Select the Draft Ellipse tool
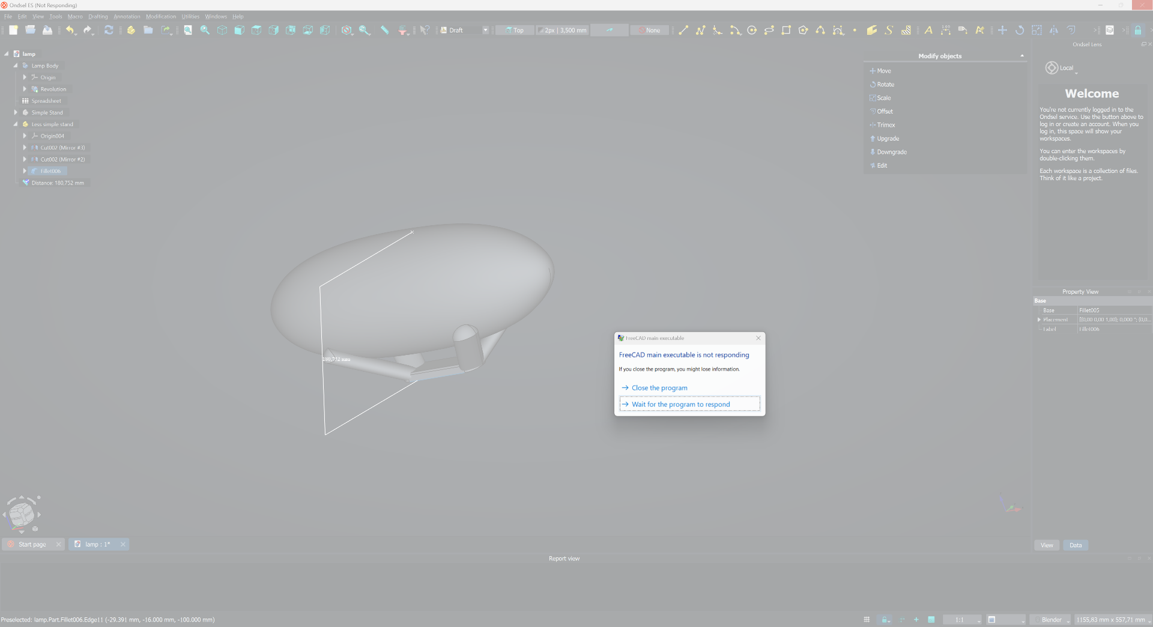 (x=769, y=30)
